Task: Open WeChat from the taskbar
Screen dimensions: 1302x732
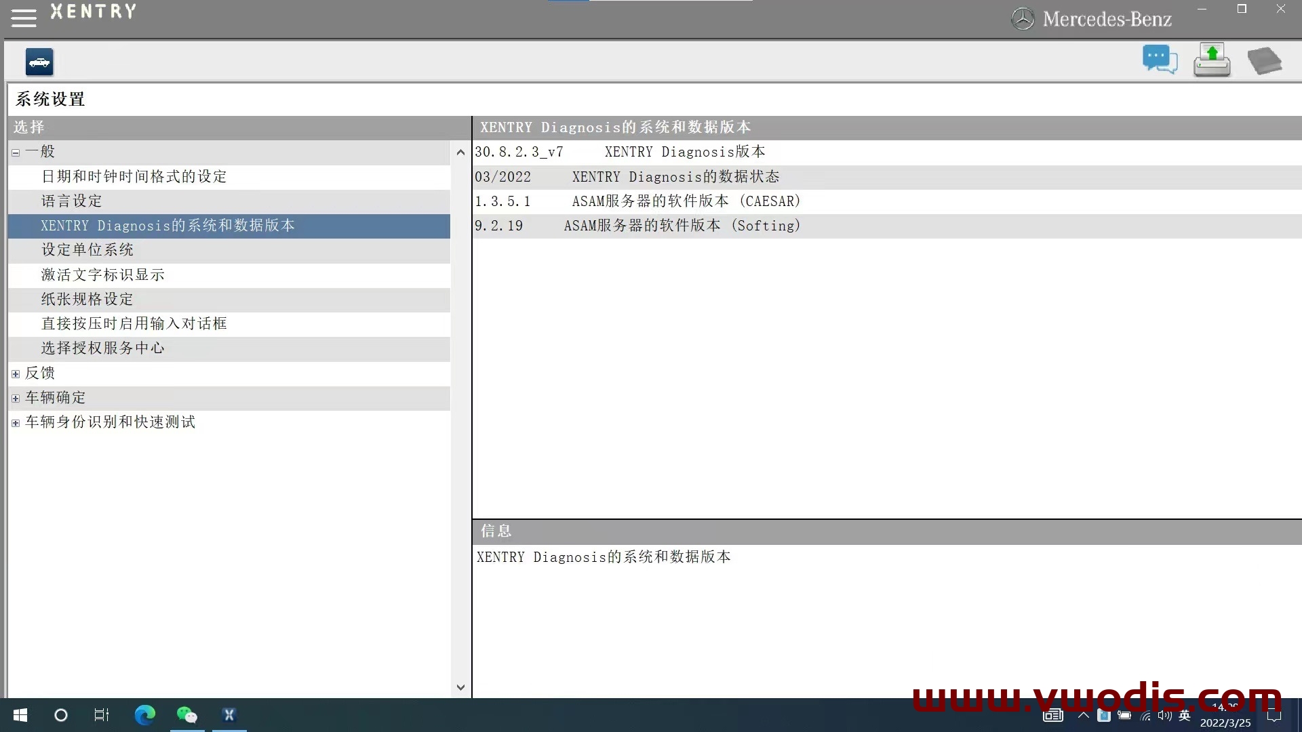Action: point(186,715)
